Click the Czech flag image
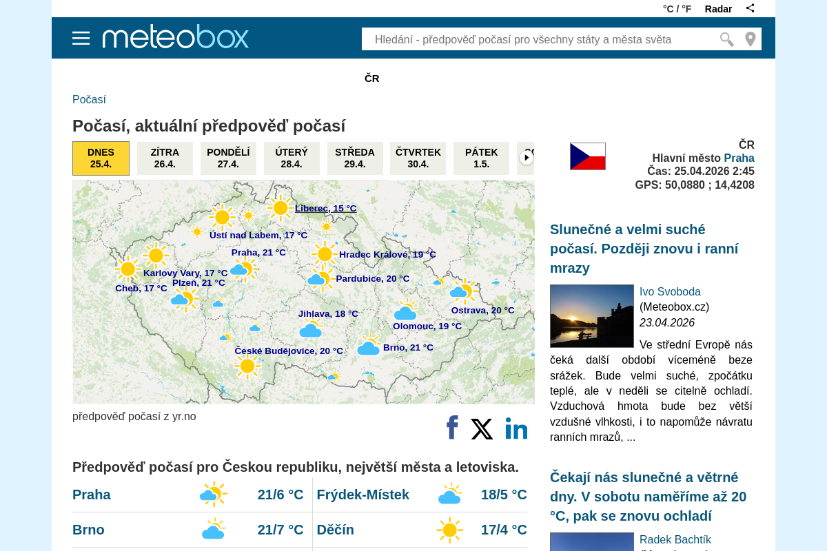Screen dimensions: 827x551 587,156
